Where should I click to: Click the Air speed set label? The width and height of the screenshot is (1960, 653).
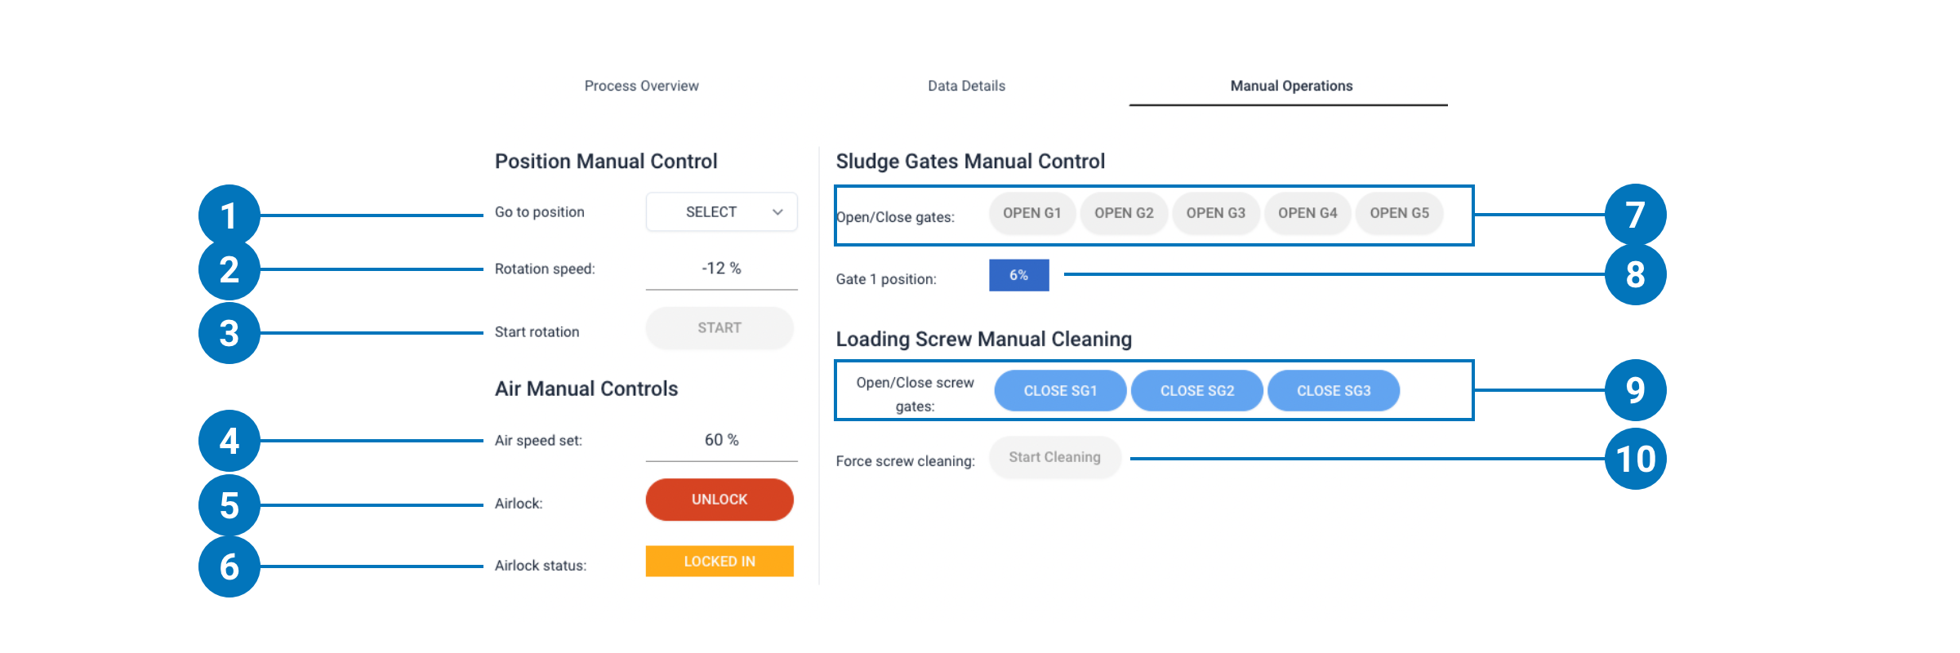(538, 441)
